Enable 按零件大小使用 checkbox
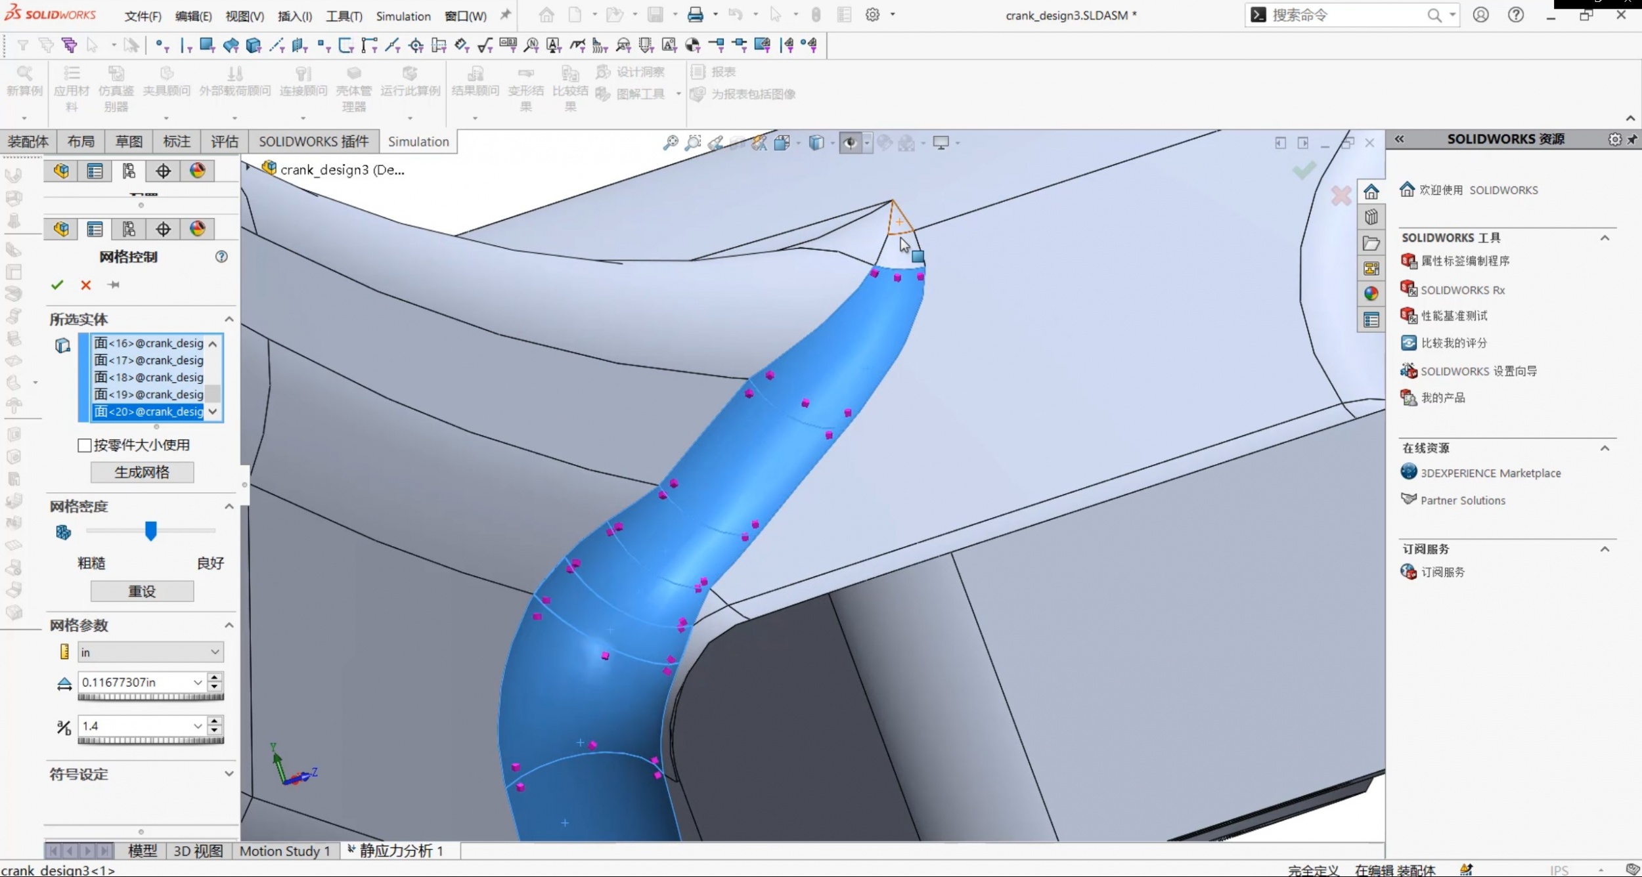The image size is (1642, 877). tap(84, 446)
